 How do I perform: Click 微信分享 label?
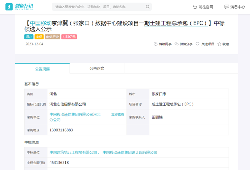pos(186,44)
